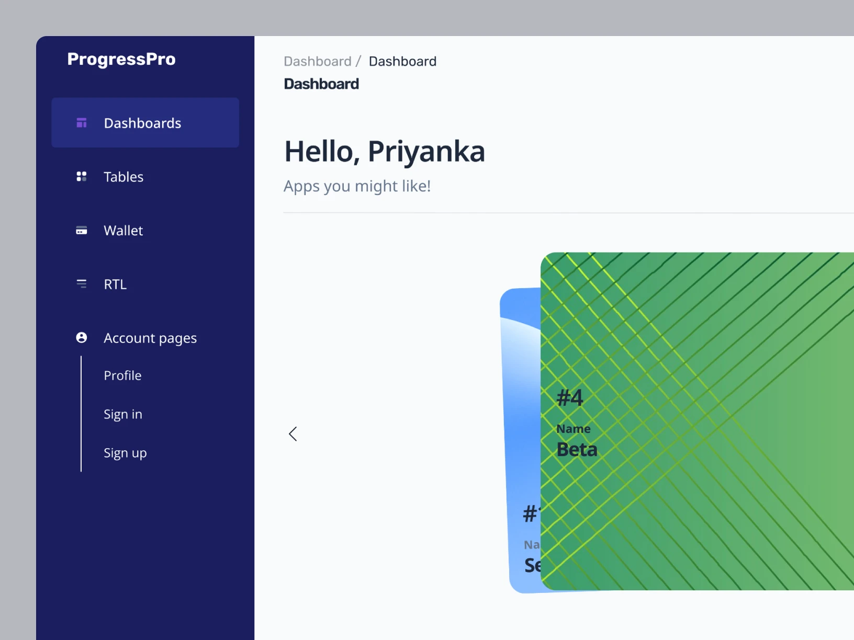Screen dimensions: 854x640
Task: Go to previous card with left chevron
Action: 293,433
